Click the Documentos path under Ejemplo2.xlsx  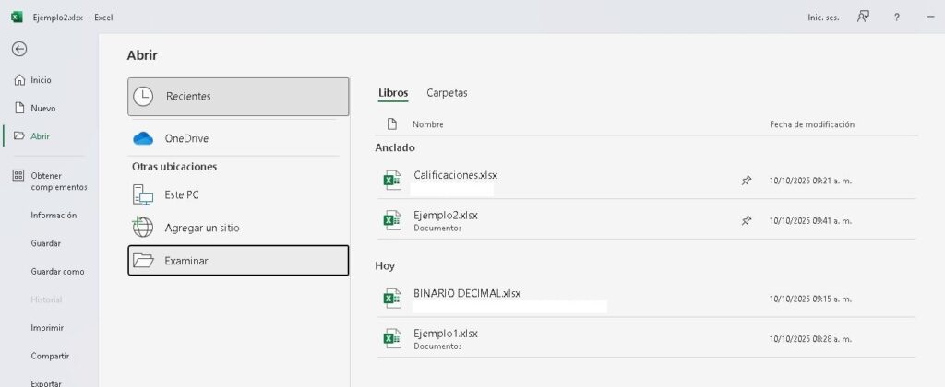click(437, 229)
